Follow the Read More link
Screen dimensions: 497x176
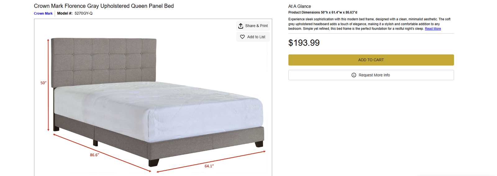click(433, 29)
